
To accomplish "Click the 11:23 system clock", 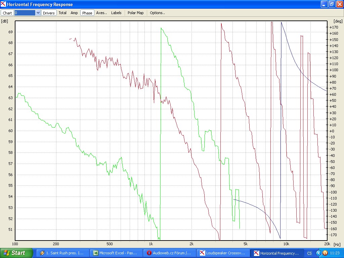I will [335, 253].
